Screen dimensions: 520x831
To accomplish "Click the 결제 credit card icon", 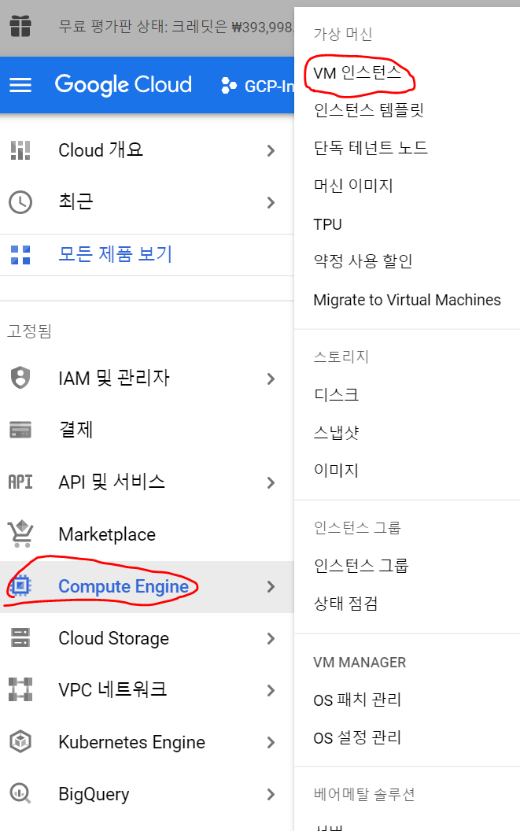I will (x=20, y=430).
